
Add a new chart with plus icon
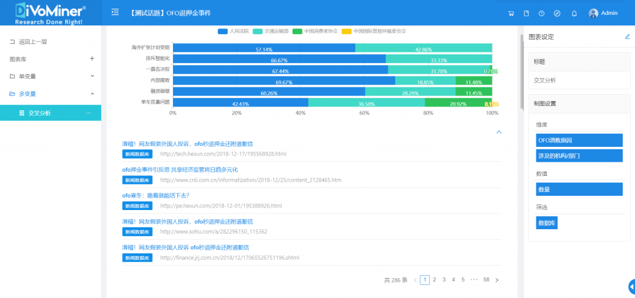click(92, 59)
